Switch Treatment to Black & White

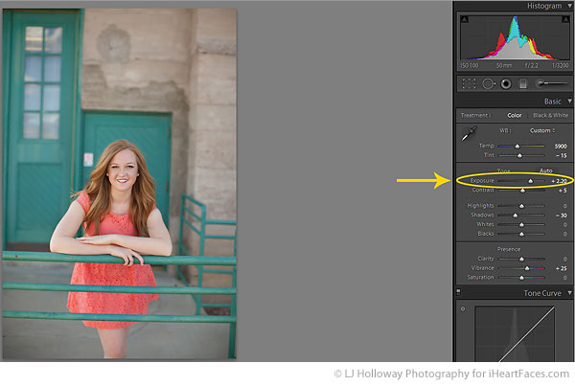tap(550, 115)
